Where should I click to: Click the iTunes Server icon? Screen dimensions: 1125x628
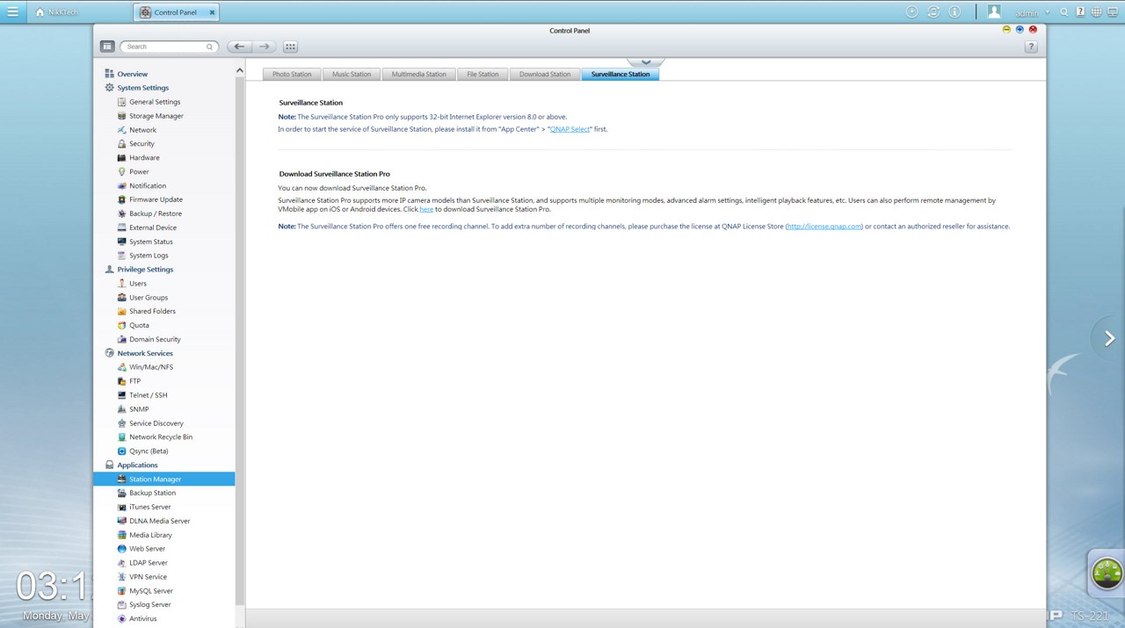pyautogui.click(x=121, y=507)
